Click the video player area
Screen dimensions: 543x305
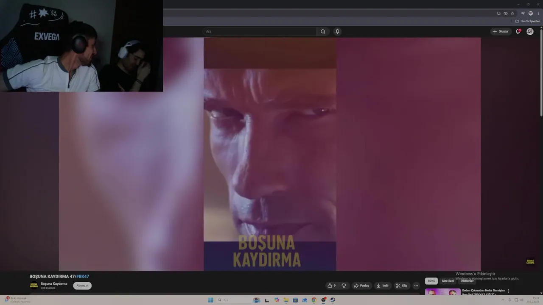pyautogui.click(x=270, y=154)
